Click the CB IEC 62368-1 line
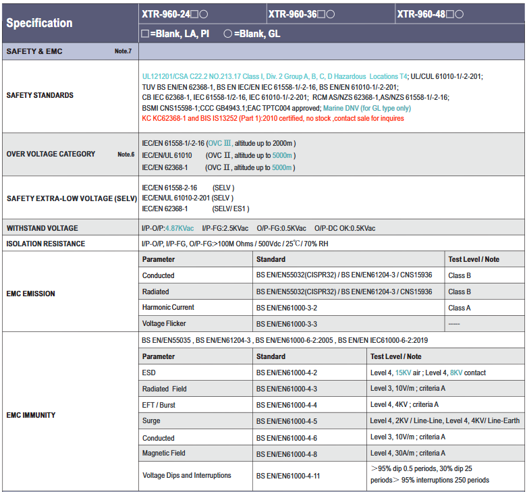Screen dimensions: 527x492 (296, 97)
